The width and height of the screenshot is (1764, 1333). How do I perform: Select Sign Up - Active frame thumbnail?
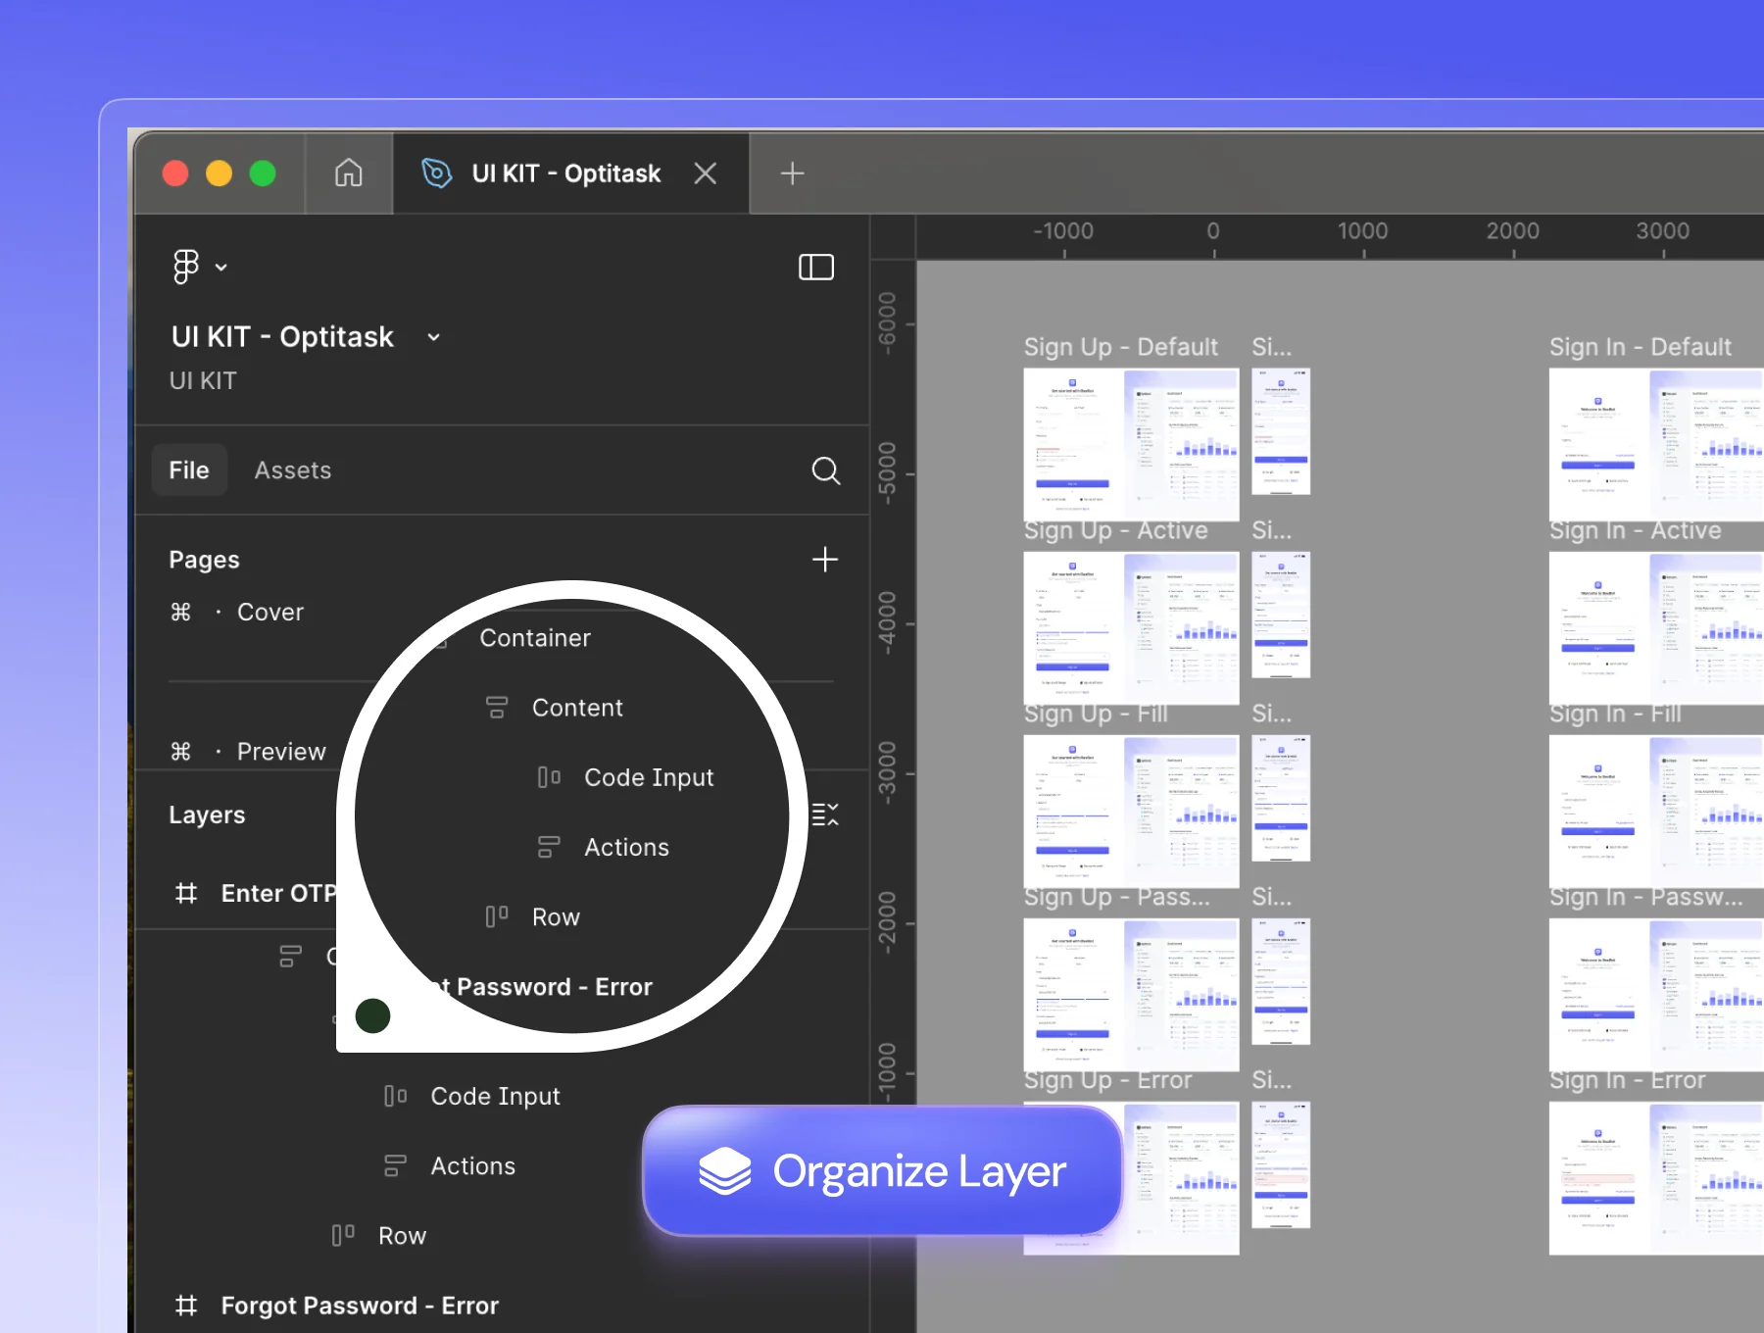click(x=1131, y=628)
